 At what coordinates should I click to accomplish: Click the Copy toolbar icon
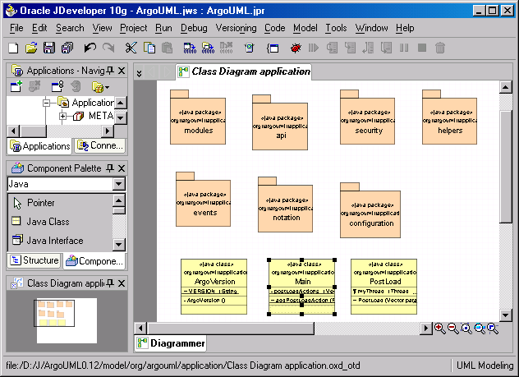(x=149, y=48)
